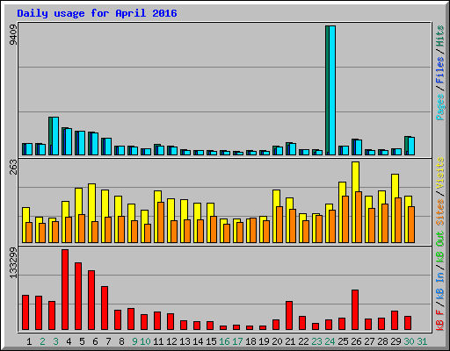Click day label 31 on x-axis
The image size is (450, 351).
click(422, 341)
